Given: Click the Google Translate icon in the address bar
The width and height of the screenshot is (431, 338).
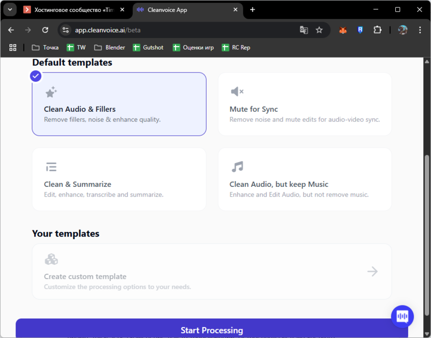Looking at the screenshot, I should click(304, 30).
